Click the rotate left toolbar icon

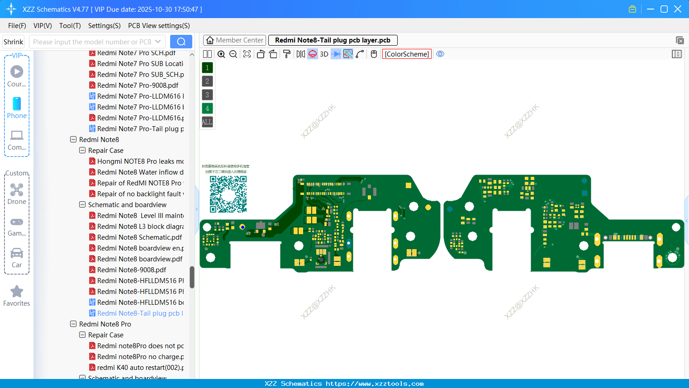click(x=261, y=54)
